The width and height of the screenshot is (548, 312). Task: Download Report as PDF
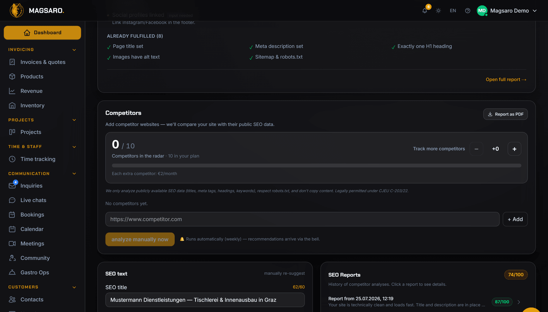[x=506, y=114]
